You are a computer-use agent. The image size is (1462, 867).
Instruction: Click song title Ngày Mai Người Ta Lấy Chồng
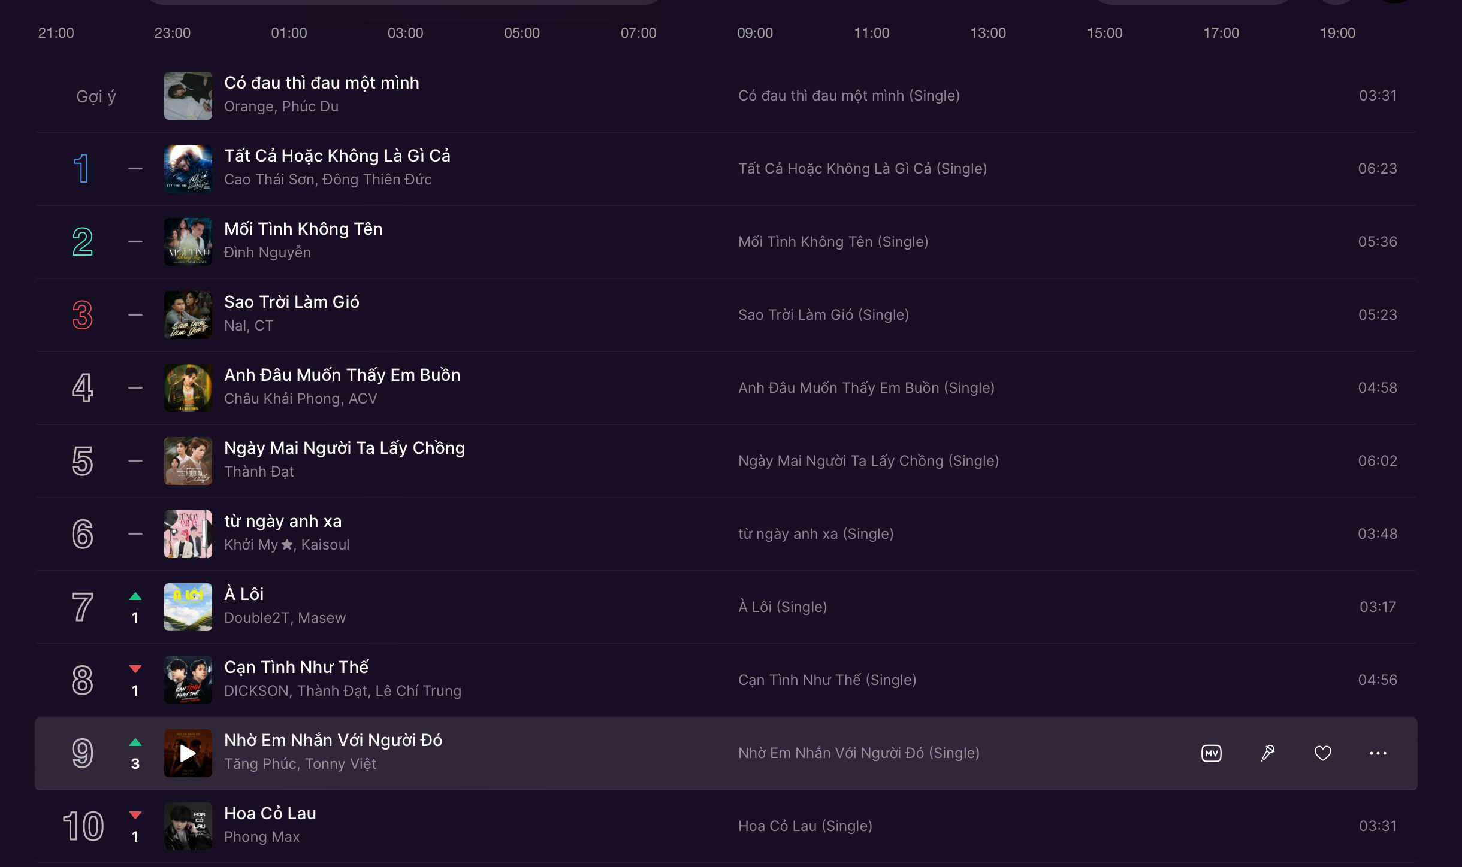345,448
